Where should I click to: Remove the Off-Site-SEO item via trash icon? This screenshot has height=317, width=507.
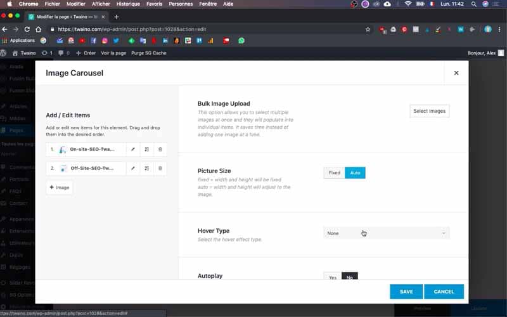[160, 168]
